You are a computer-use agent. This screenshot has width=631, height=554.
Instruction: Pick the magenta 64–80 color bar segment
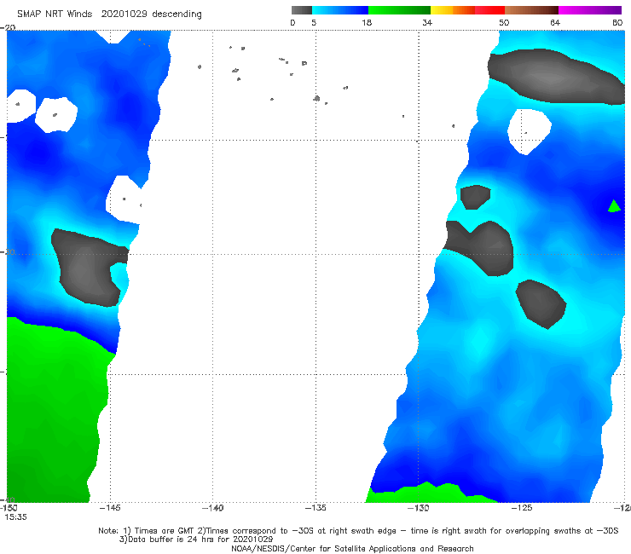pyautogui.click(x=590, y=10)
